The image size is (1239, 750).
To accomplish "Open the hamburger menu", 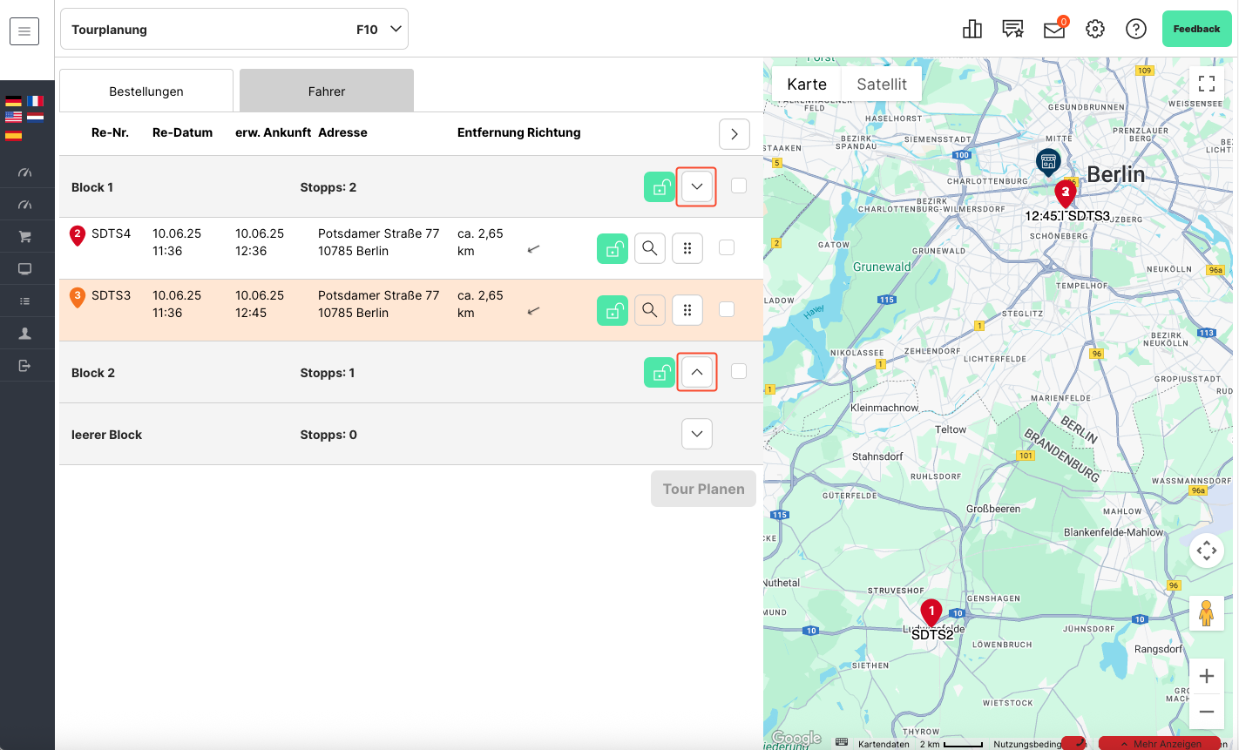I will tap(24, 31).
